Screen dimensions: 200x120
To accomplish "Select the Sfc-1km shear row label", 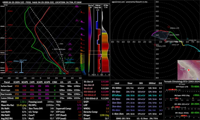I will coord(116,92).
